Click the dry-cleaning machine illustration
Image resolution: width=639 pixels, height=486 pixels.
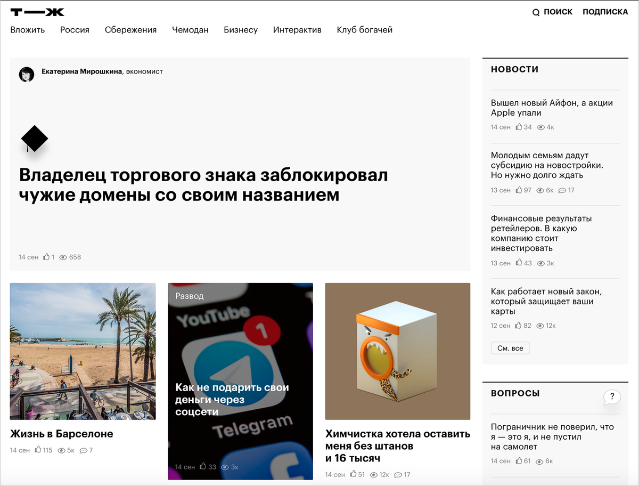point(398,351)
